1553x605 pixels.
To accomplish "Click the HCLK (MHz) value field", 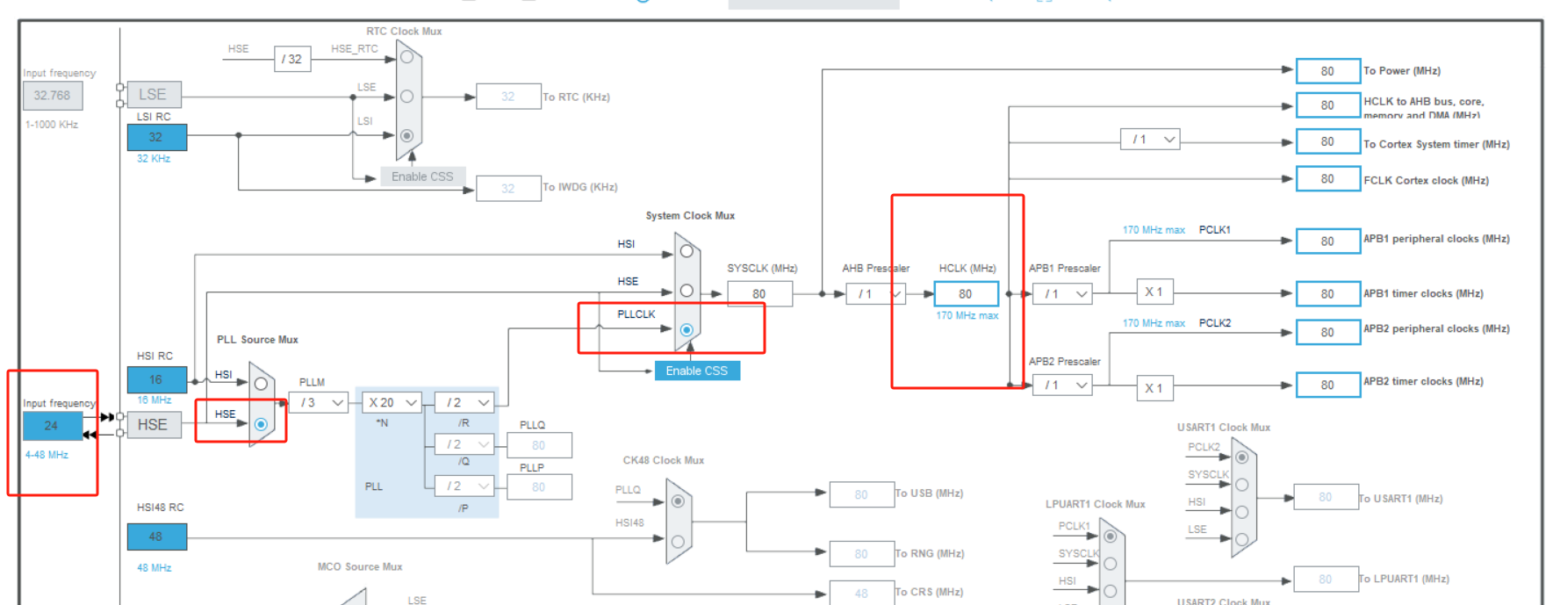I will (967, 294).
